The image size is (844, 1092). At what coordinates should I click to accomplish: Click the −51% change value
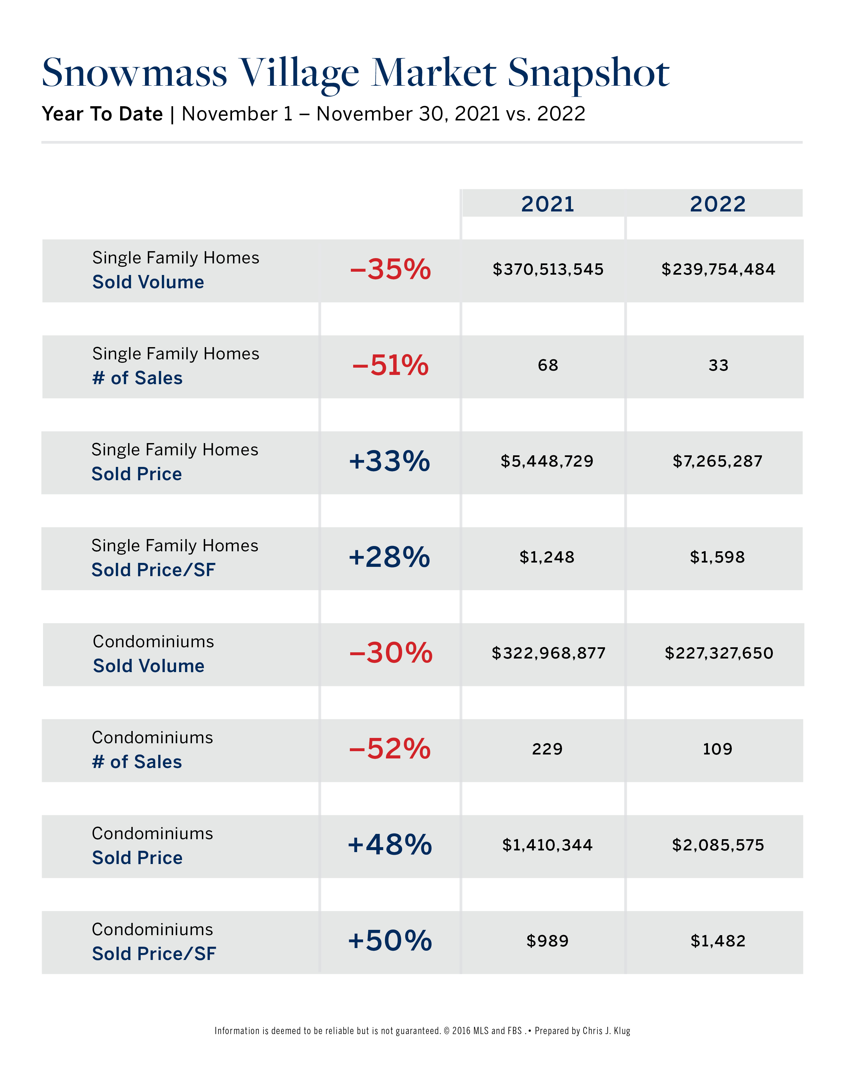[x=390, y=366]
